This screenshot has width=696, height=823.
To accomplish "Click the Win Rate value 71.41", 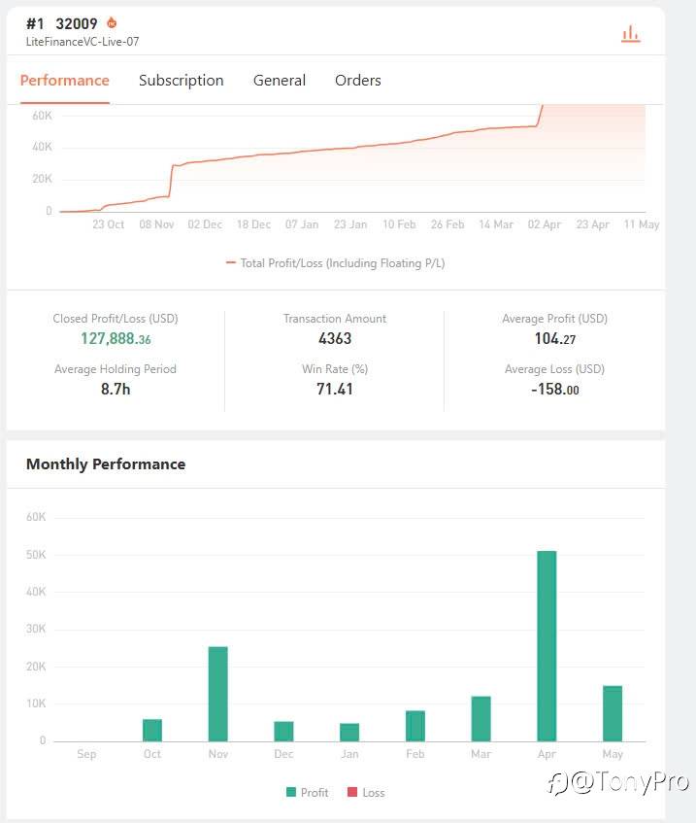I will click(x=335, y=390).
